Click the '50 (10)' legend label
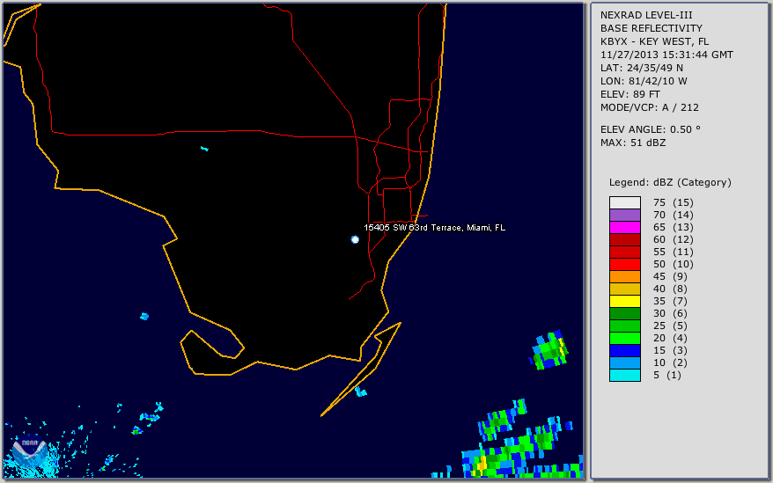Screen dimensions: 773x483 674,264
